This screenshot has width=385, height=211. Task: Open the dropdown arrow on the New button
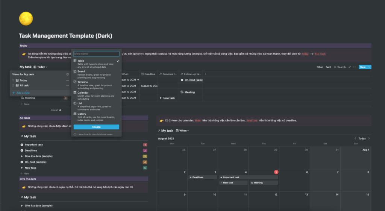(370, 67)
